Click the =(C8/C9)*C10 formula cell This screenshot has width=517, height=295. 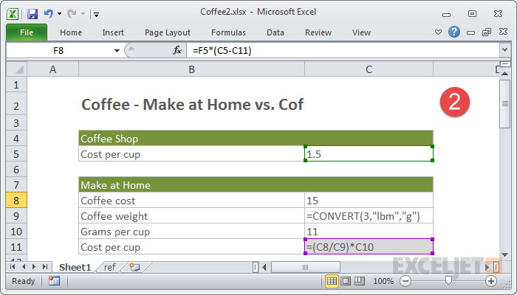(x=369, y=247)
